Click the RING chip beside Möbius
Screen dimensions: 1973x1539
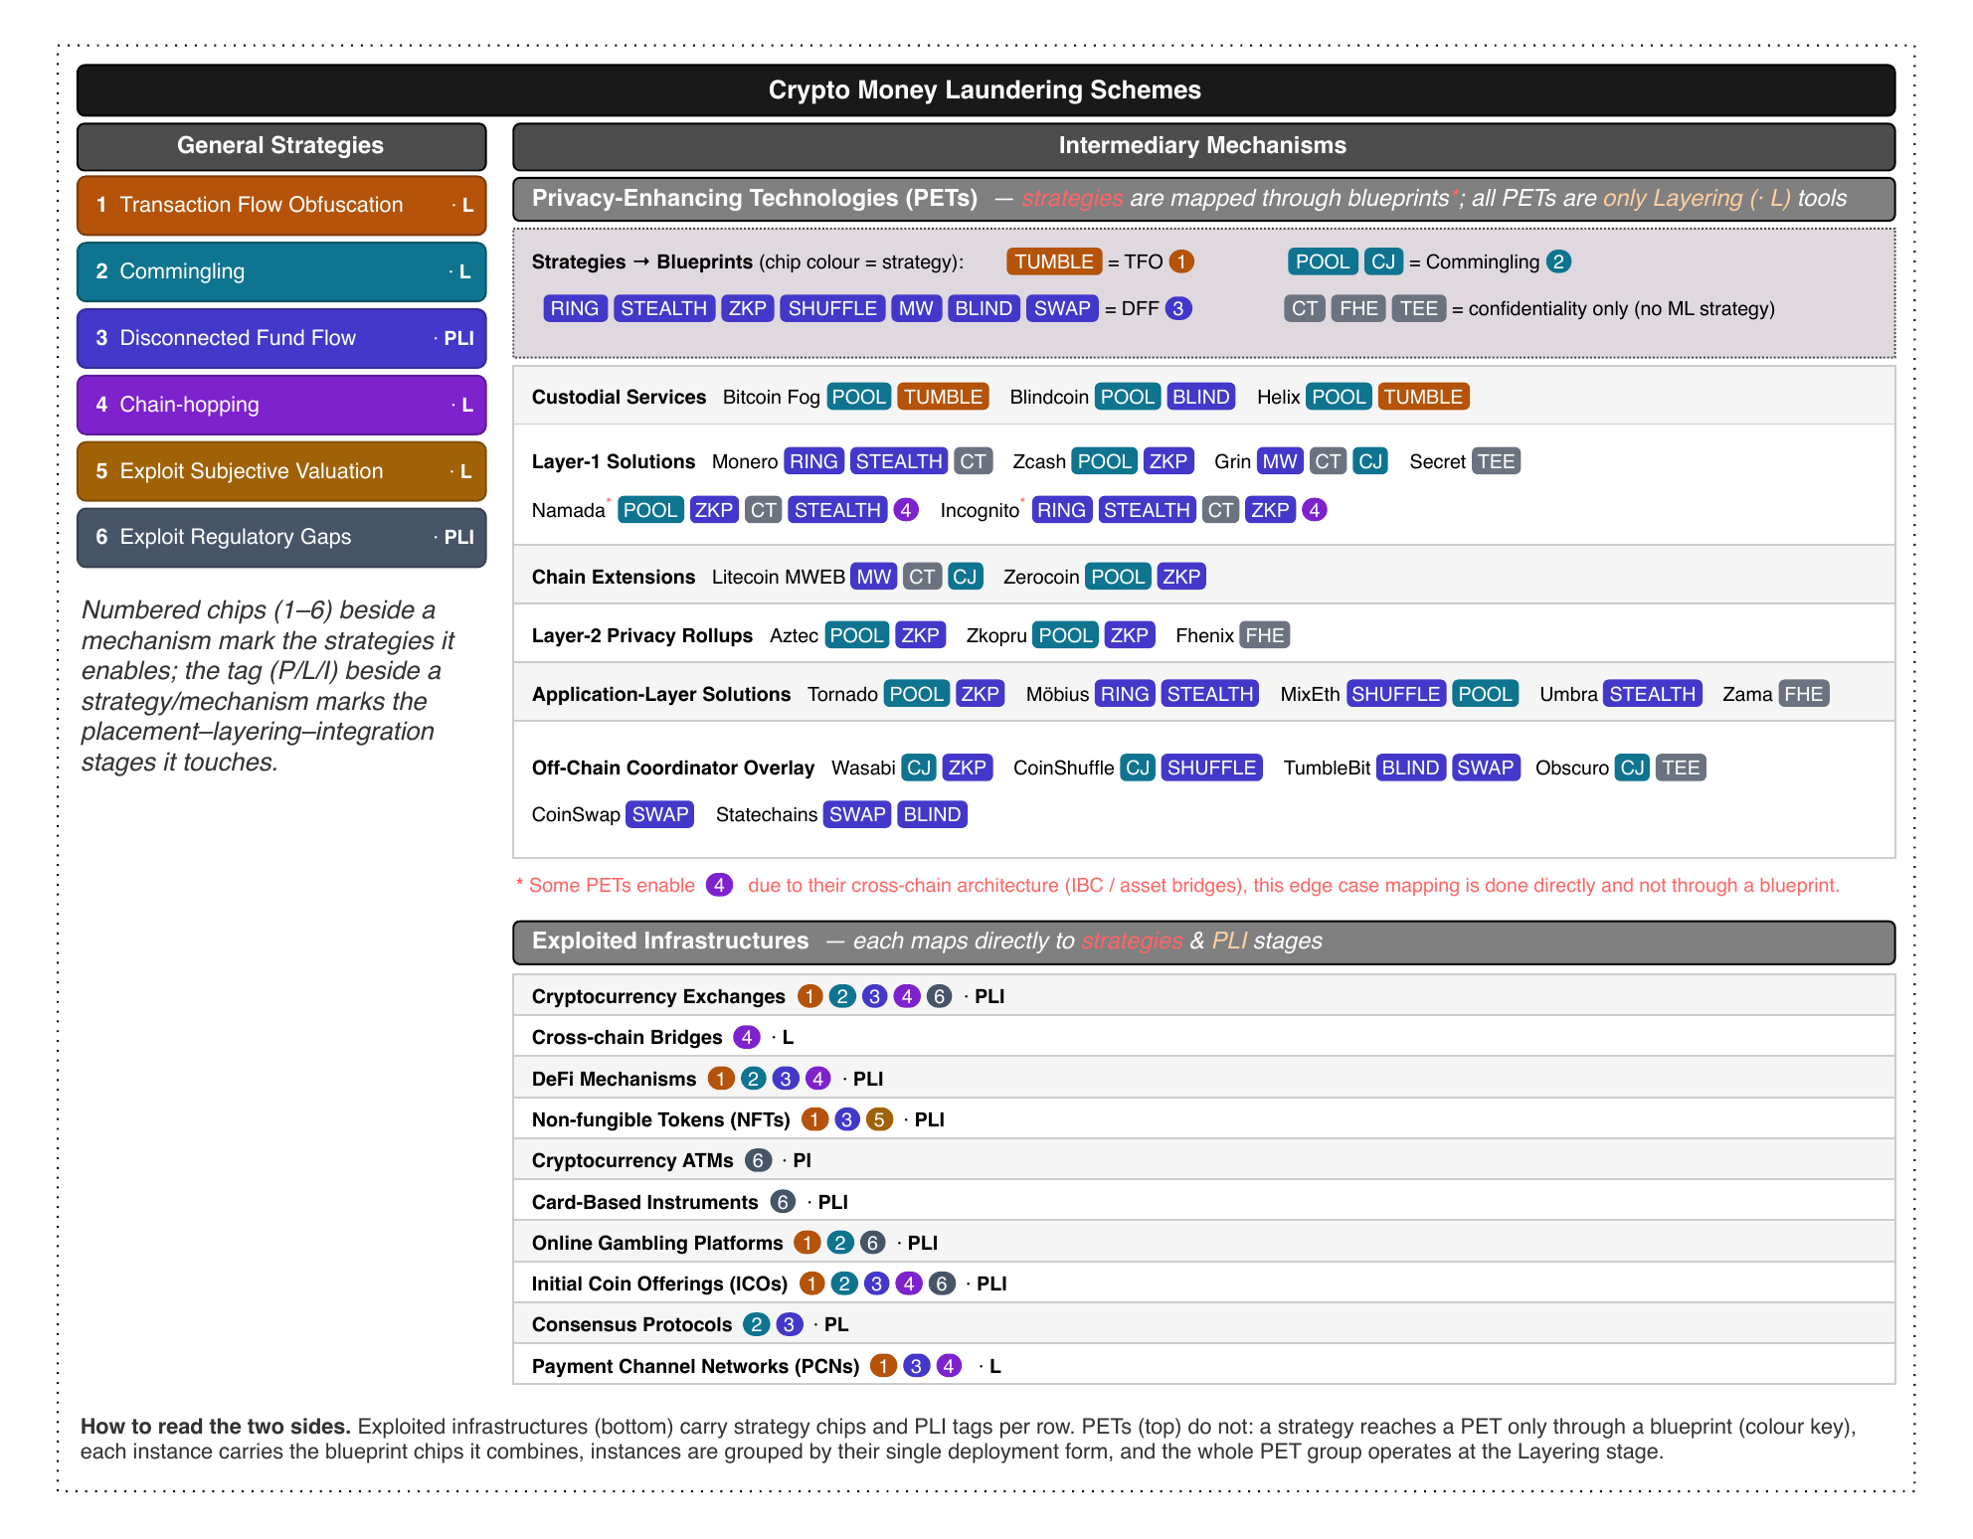coord(1126,694)
